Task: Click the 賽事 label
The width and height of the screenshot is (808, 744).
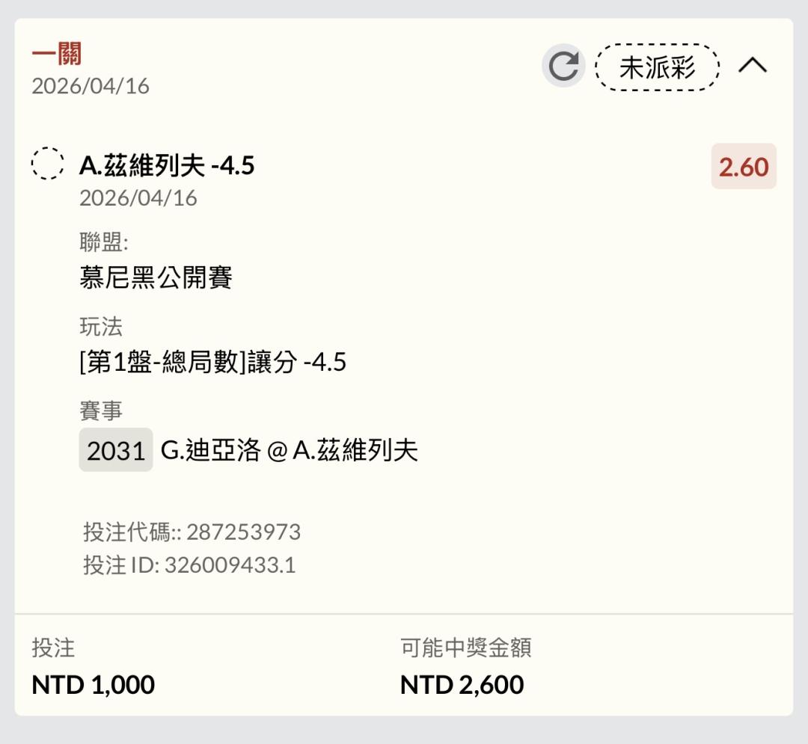Action: pos(100,411)
